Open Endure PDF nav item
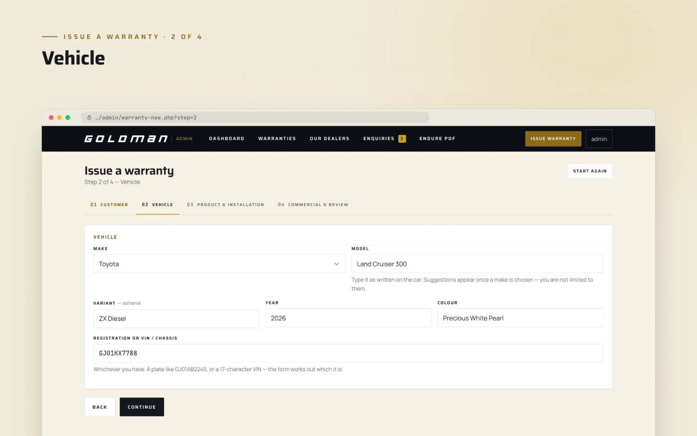The width and height of the screenshot is (697, 436). (x=437, y=138)
